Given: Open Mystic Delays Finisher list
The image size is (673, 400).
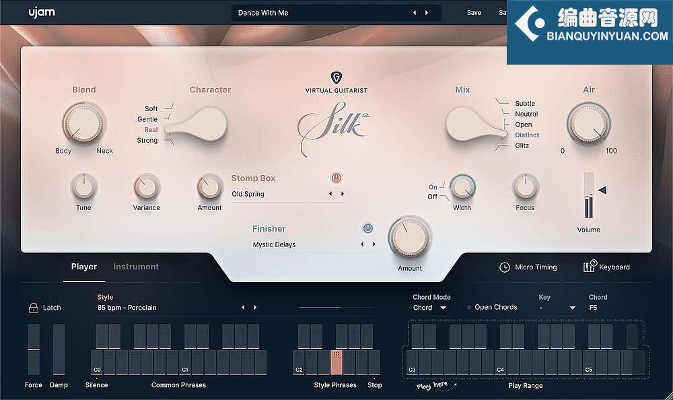Looking at the screenshot, I should tap(274, 244).
